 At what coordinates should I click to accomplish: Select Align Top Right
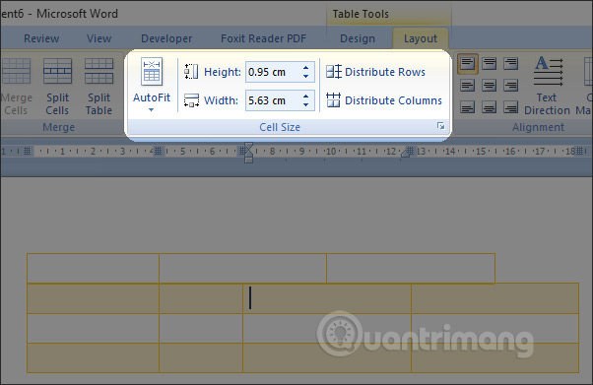(x=510, y=64)
